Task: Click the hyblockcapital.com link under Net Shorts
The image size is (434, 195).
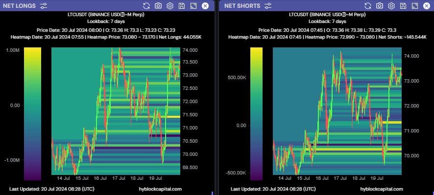Action: [382, 189]
